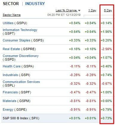Sort by Last % Change column header

click(66, 10)
